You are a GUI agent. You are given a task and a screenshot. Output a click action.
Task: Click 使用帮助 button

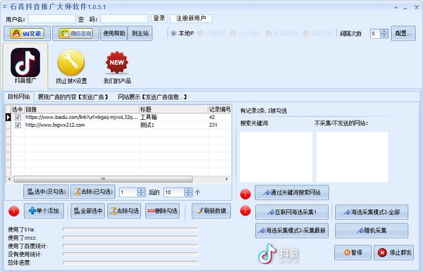click(x=114, y=33)
